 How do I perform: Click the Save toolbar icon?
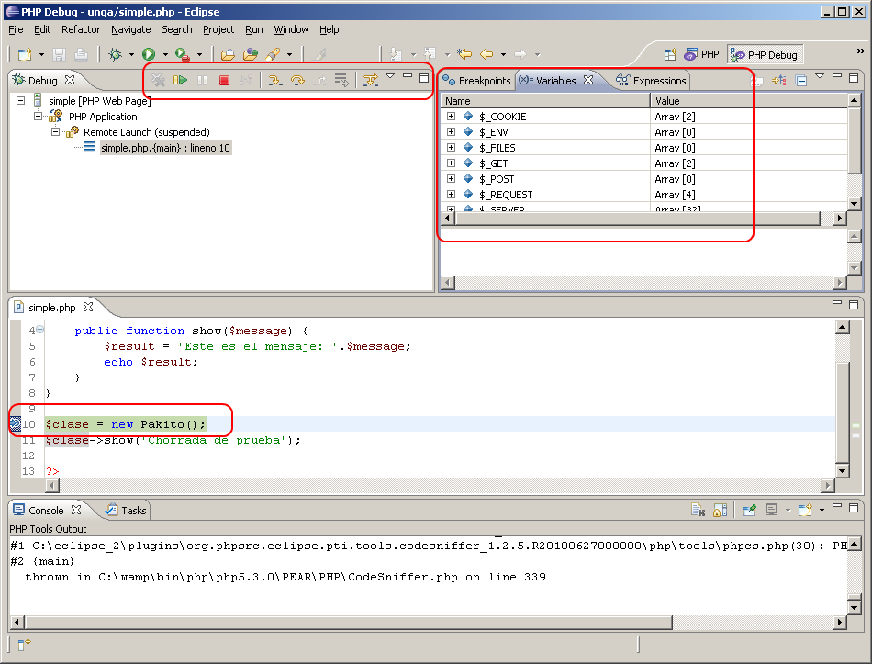[59, 54]
